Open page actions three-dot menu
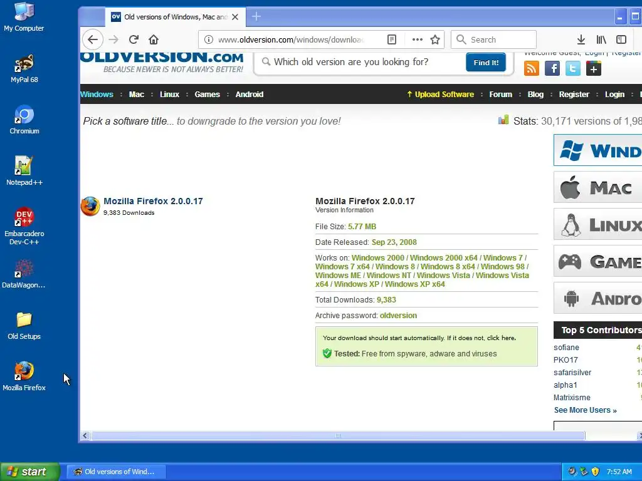The image size is (642, 481). point(417,39)
